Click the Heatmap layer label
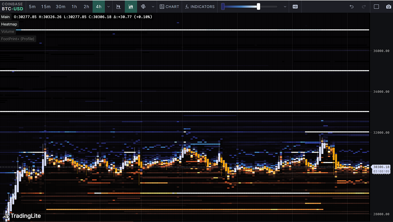 (9, 24)
